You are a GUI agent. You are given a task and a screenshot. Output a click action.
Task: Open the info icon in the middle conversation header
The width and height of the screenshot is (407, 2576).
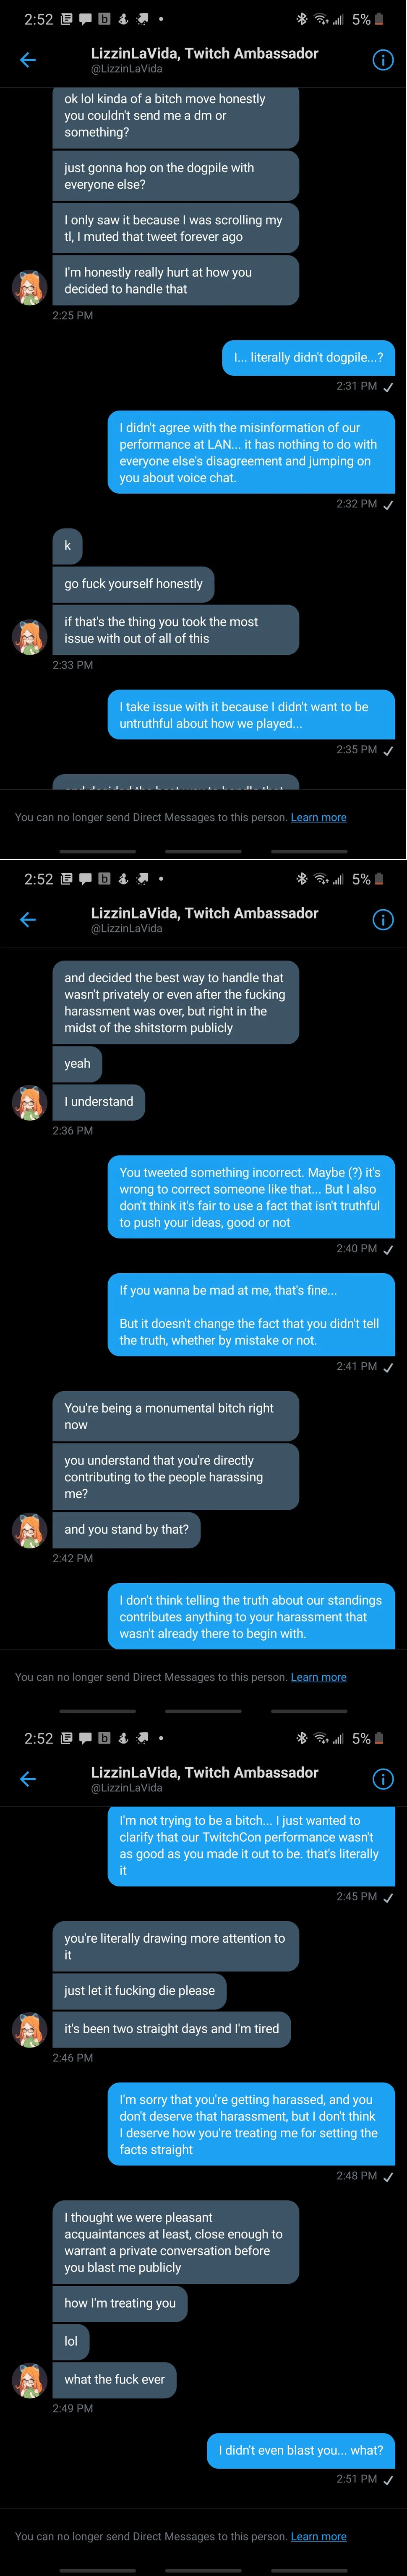click(x=383, y=920)
